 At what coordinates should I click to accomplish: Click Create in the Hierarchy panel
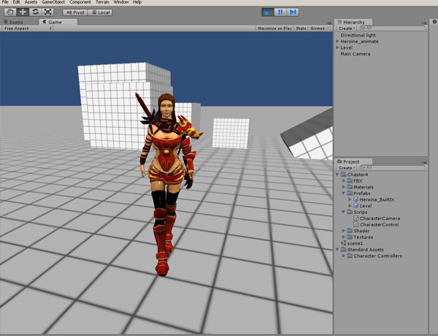pos(346,28)
